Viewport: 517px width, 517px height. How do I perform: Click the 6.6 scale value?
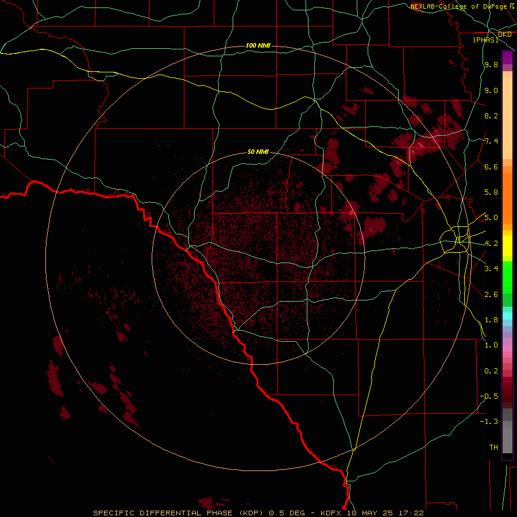tap(491, 167)
